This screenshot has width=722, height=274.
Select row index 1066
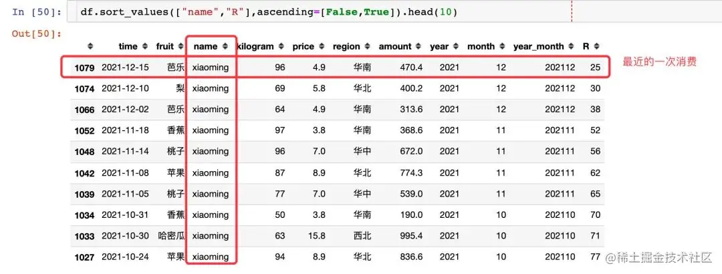coord(85,110)
